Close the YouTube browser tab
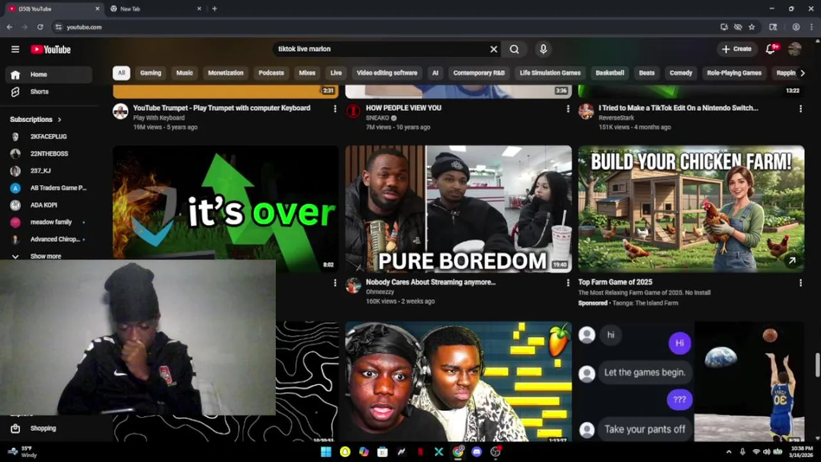 pos(97,9)
